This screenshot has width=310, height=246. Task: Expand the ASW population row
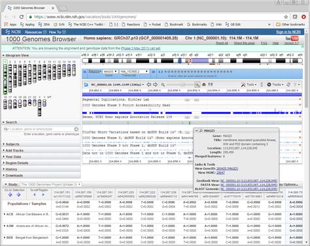pyautogui.click(x=5, y=226)
